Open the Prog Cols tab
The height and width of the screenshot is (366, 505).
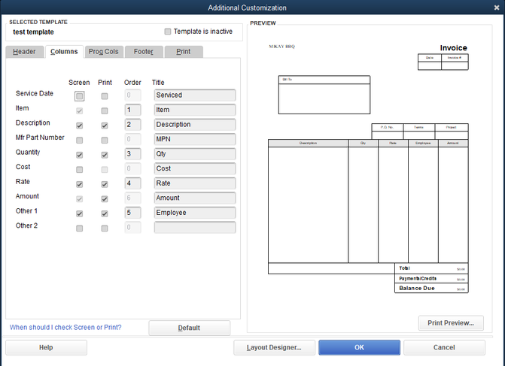point(104,52)
